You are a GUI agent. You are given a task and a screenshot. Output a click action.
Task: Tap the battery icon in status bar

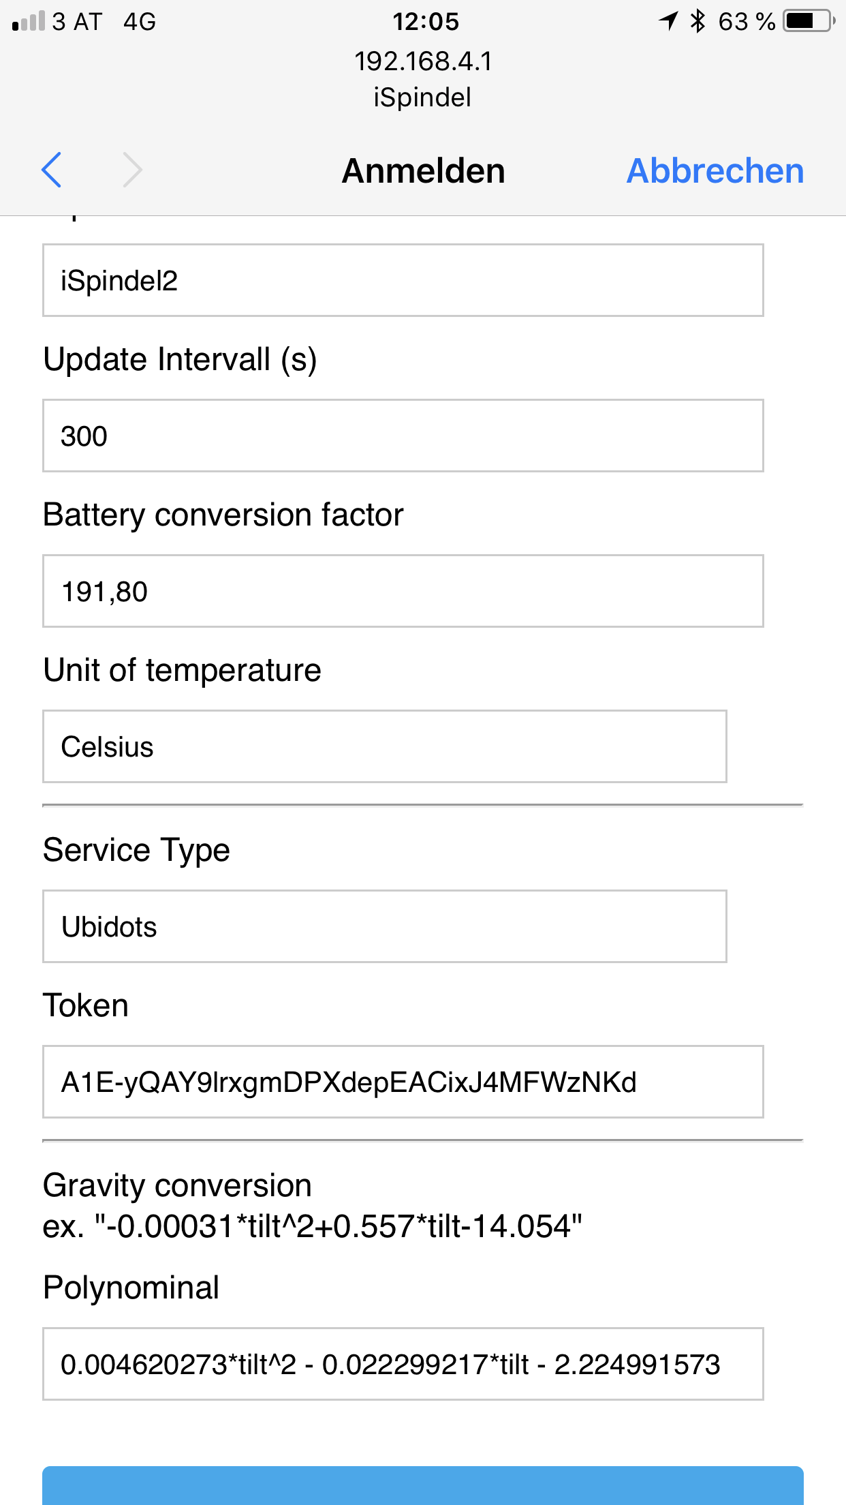click(x=808, y=21)
